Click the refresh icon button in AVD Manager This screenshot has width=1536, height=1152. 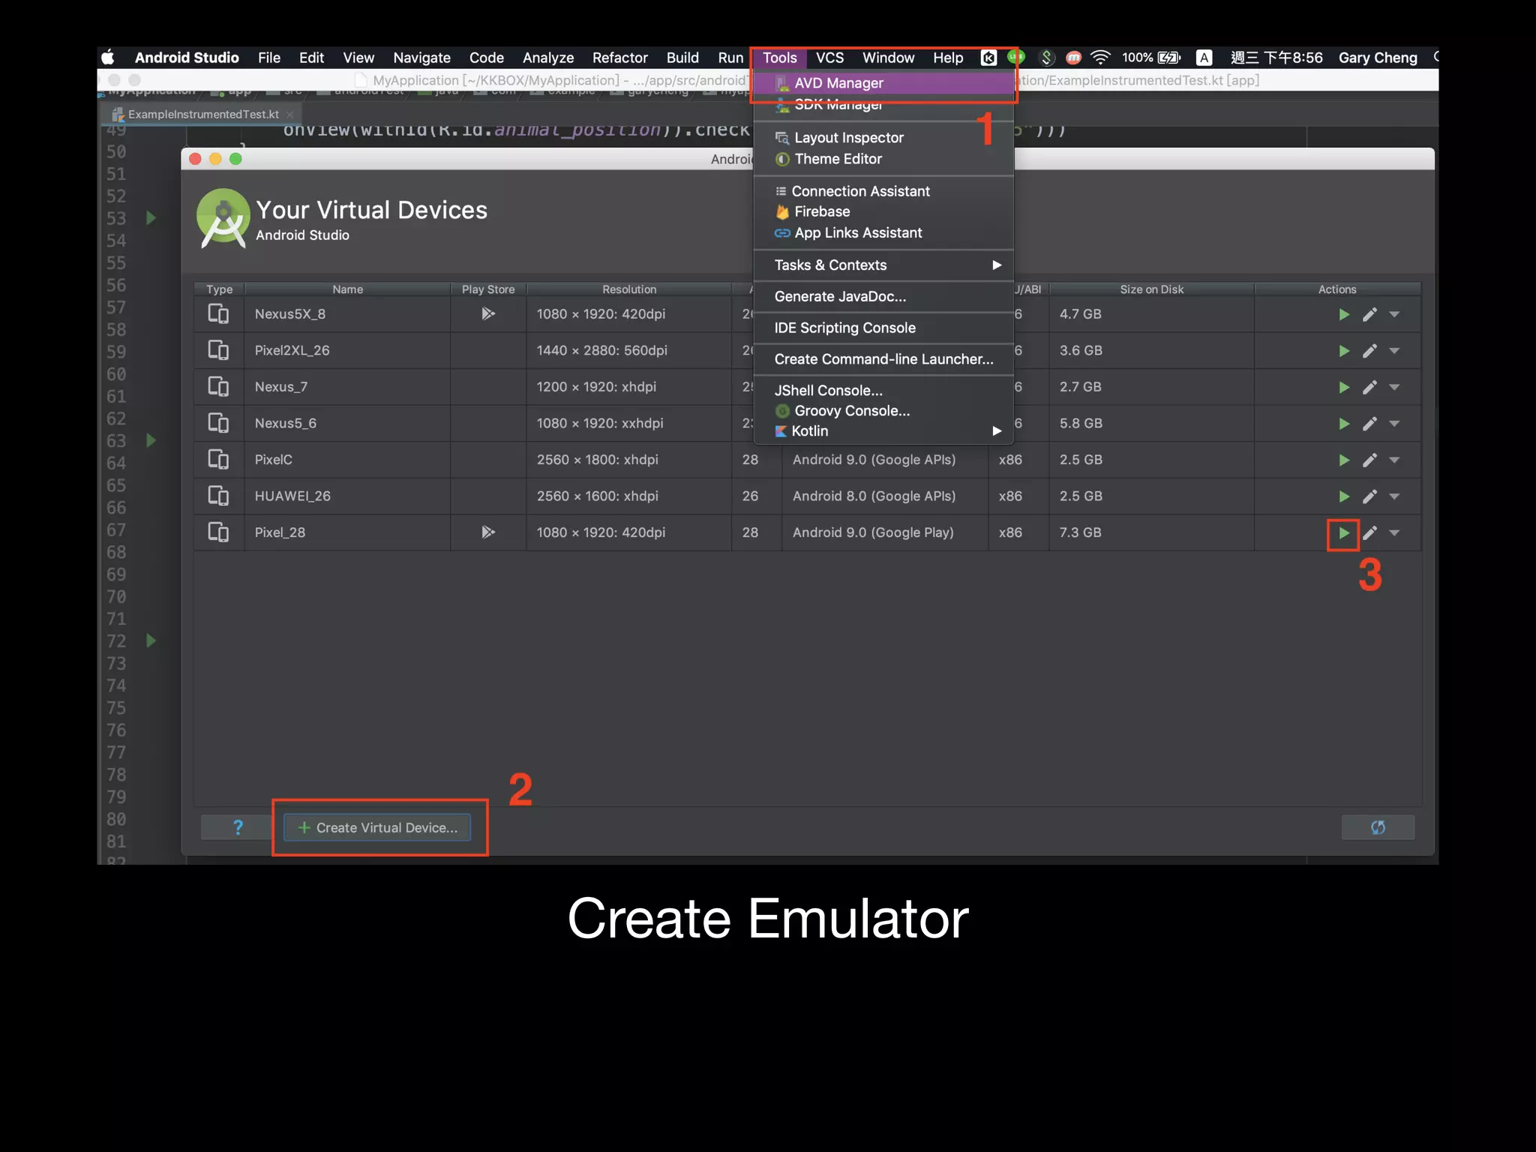(x=1378, y=827)
